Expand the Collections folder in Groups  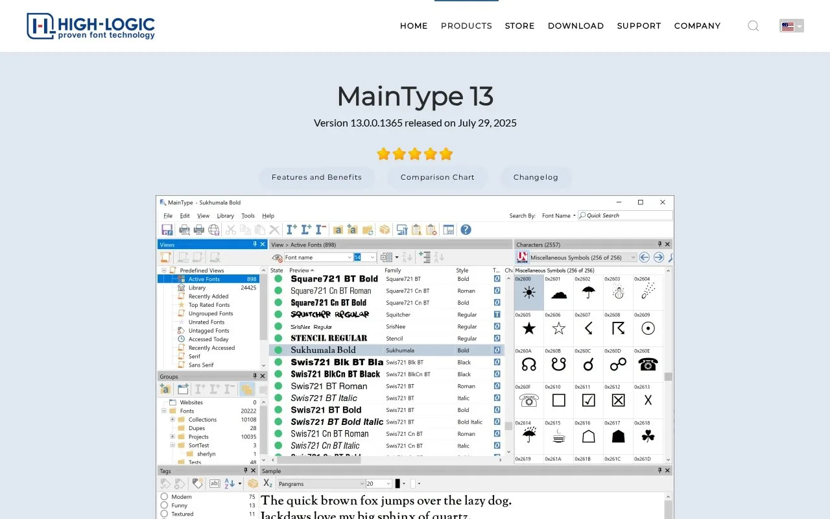pyautogui.click(x=172, y=420)
